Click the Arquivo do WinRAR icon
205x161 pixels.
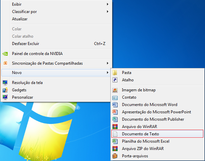click(115, 127)
